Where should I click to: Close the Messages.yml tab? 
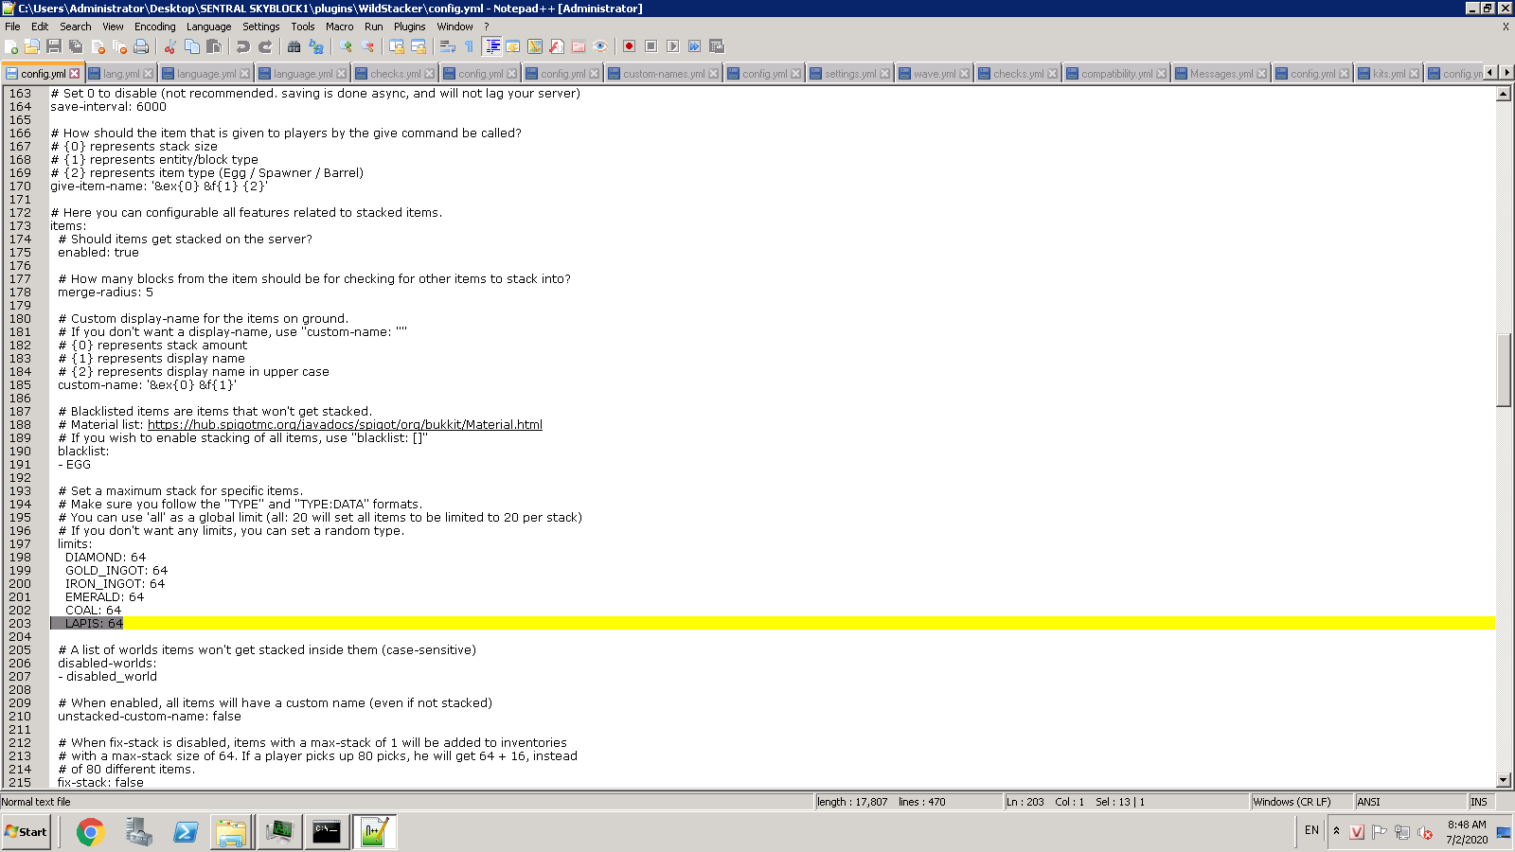[x=1262, y=74]
